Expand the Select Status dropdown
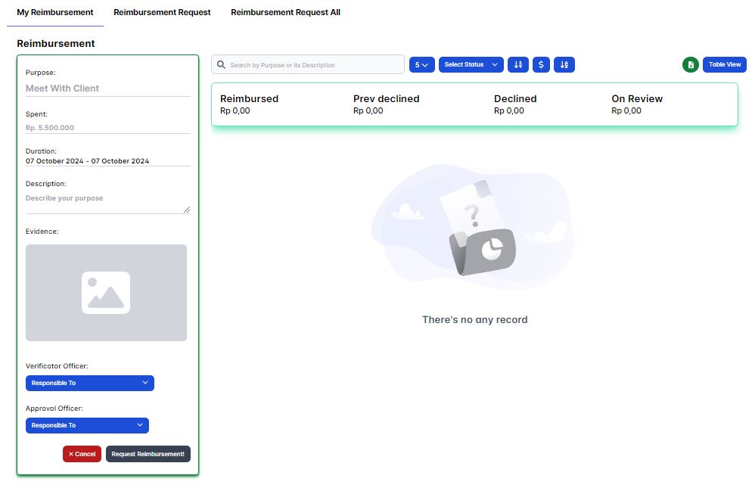 point(471,65)
